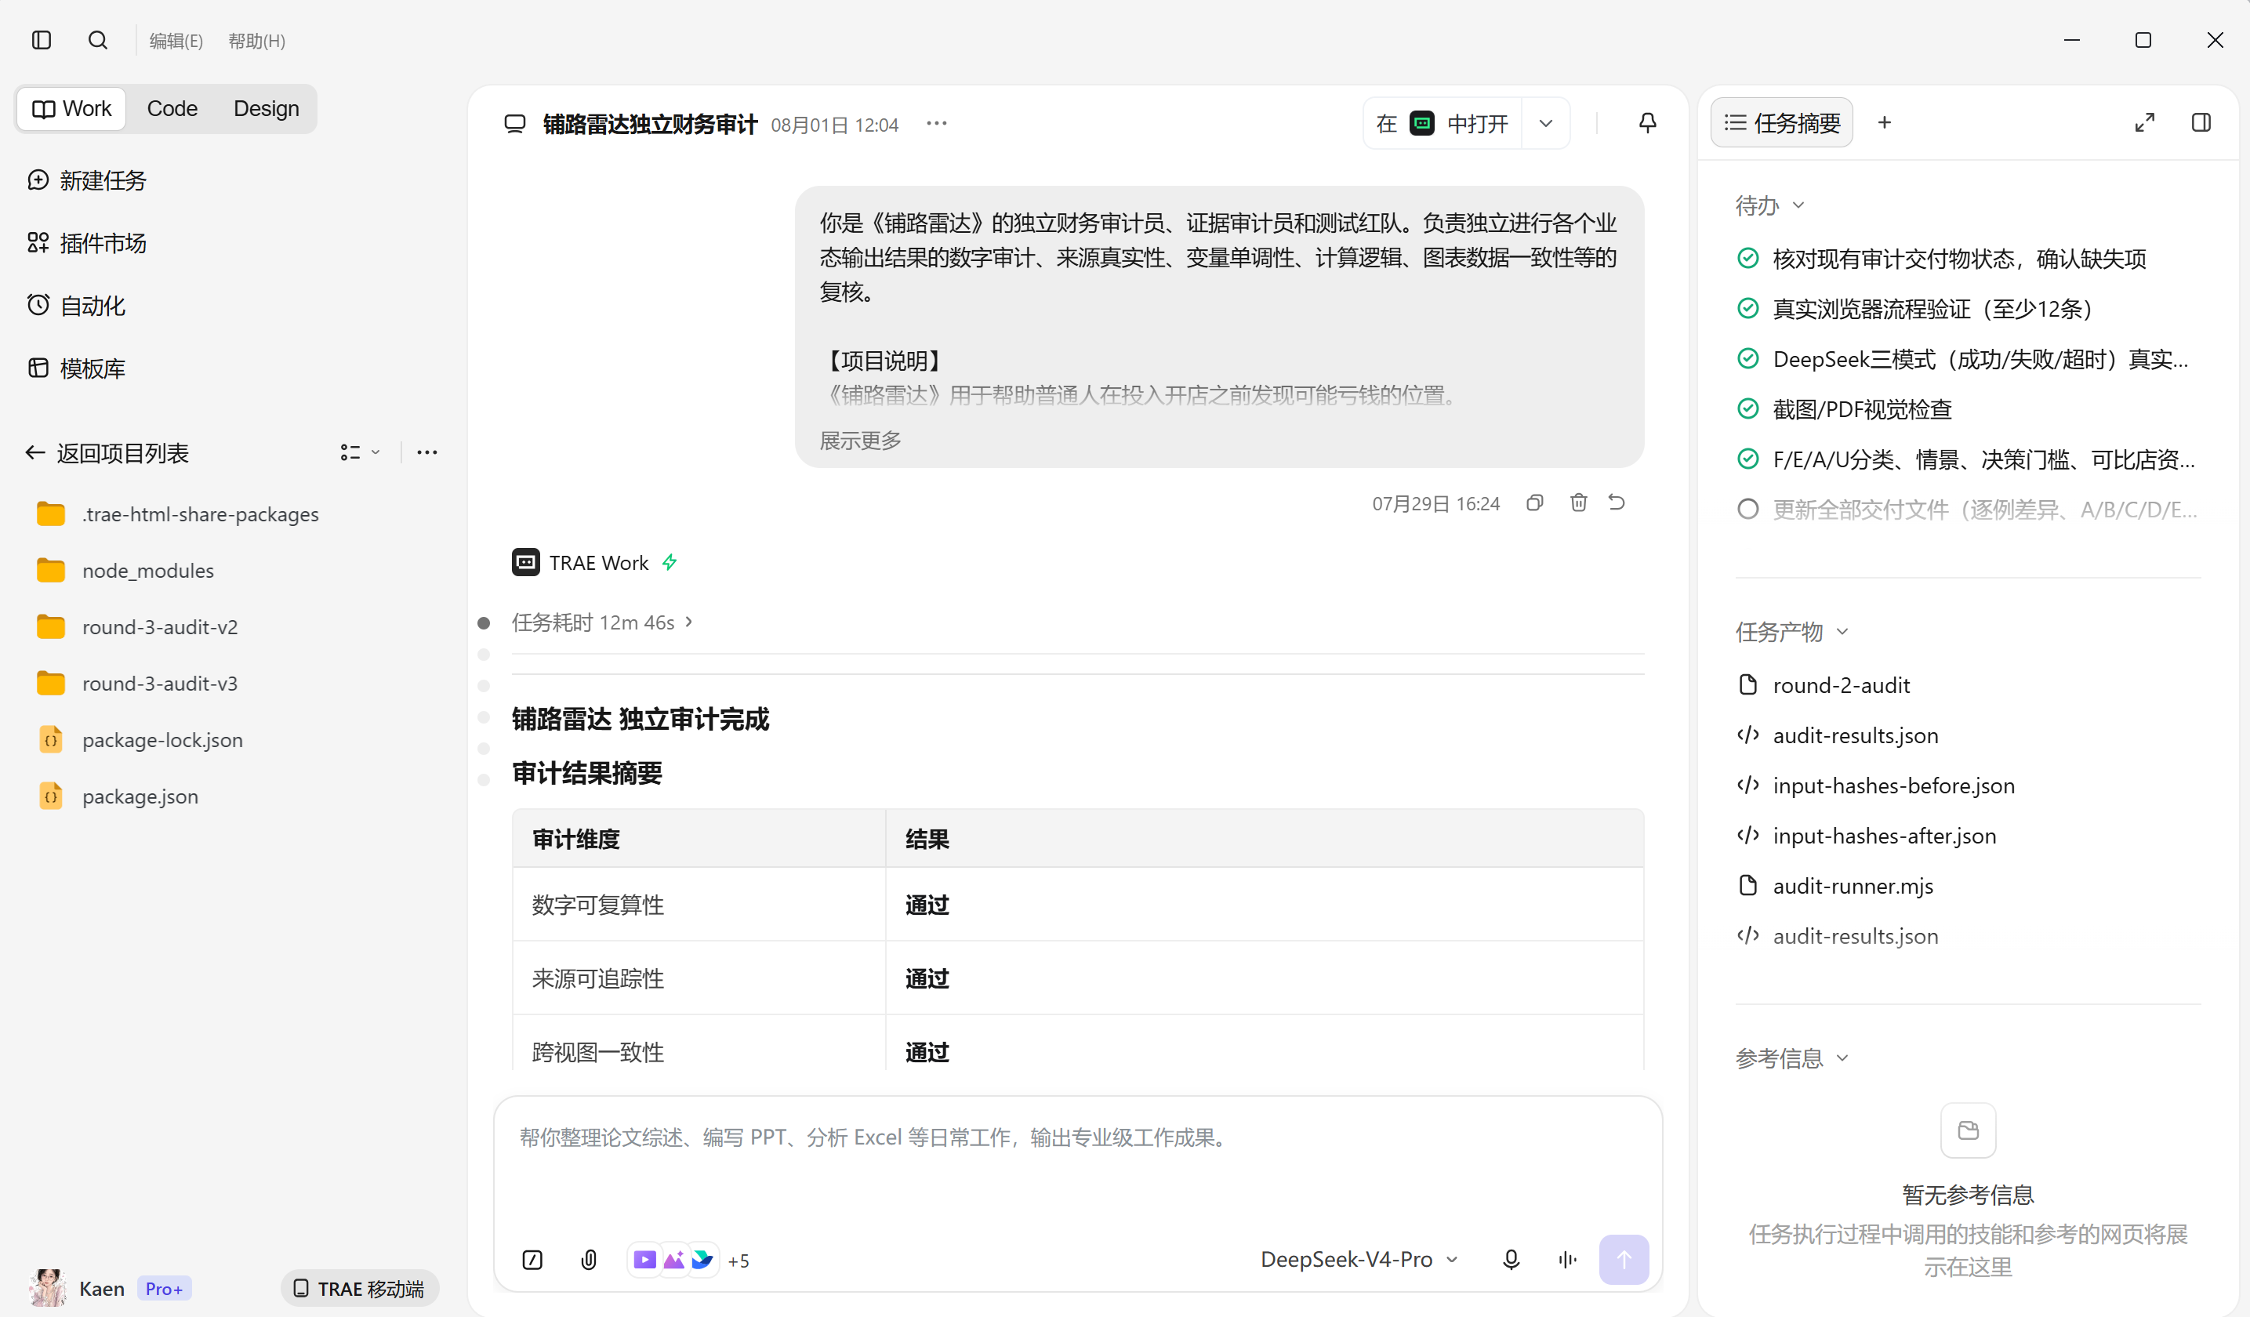
Task: Copy the user message with copy icon
Action: tap(1535, 502)
